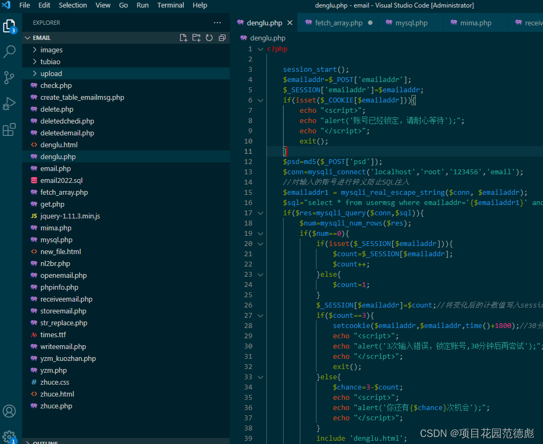This screenshot has height=444, width=543.
Task: Open the Accounts icon in activity bar
Action: click(x=9, y=411)
